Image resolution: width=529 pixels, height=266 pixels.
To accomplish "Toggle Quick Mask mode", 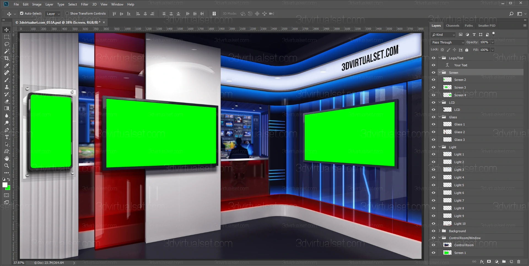I will (7, 195).
